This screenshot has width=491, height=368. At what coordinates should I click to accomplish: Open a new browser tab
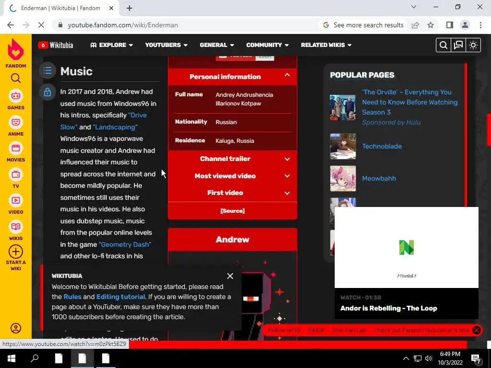pyautogui.click(x=129, y=8)
